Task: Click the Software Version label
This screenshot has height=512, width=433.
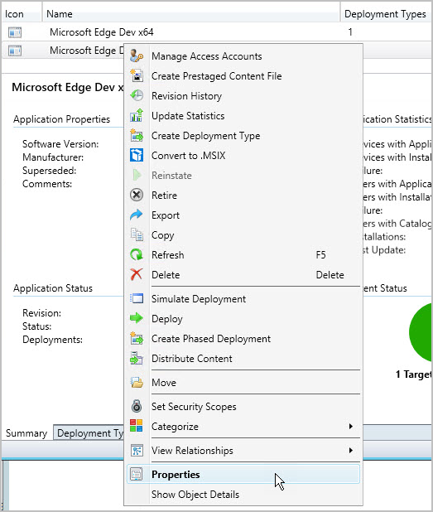Action: click(60, 143)
